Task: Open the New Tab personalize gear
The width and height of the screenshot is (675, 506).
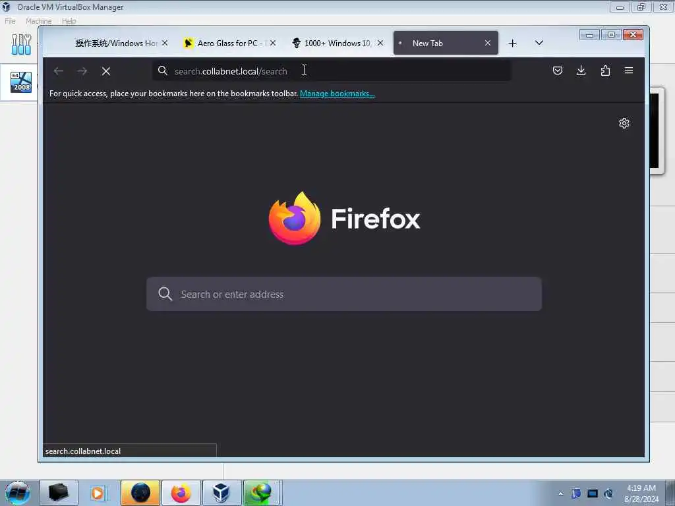Action: click(x=624, y=123)
